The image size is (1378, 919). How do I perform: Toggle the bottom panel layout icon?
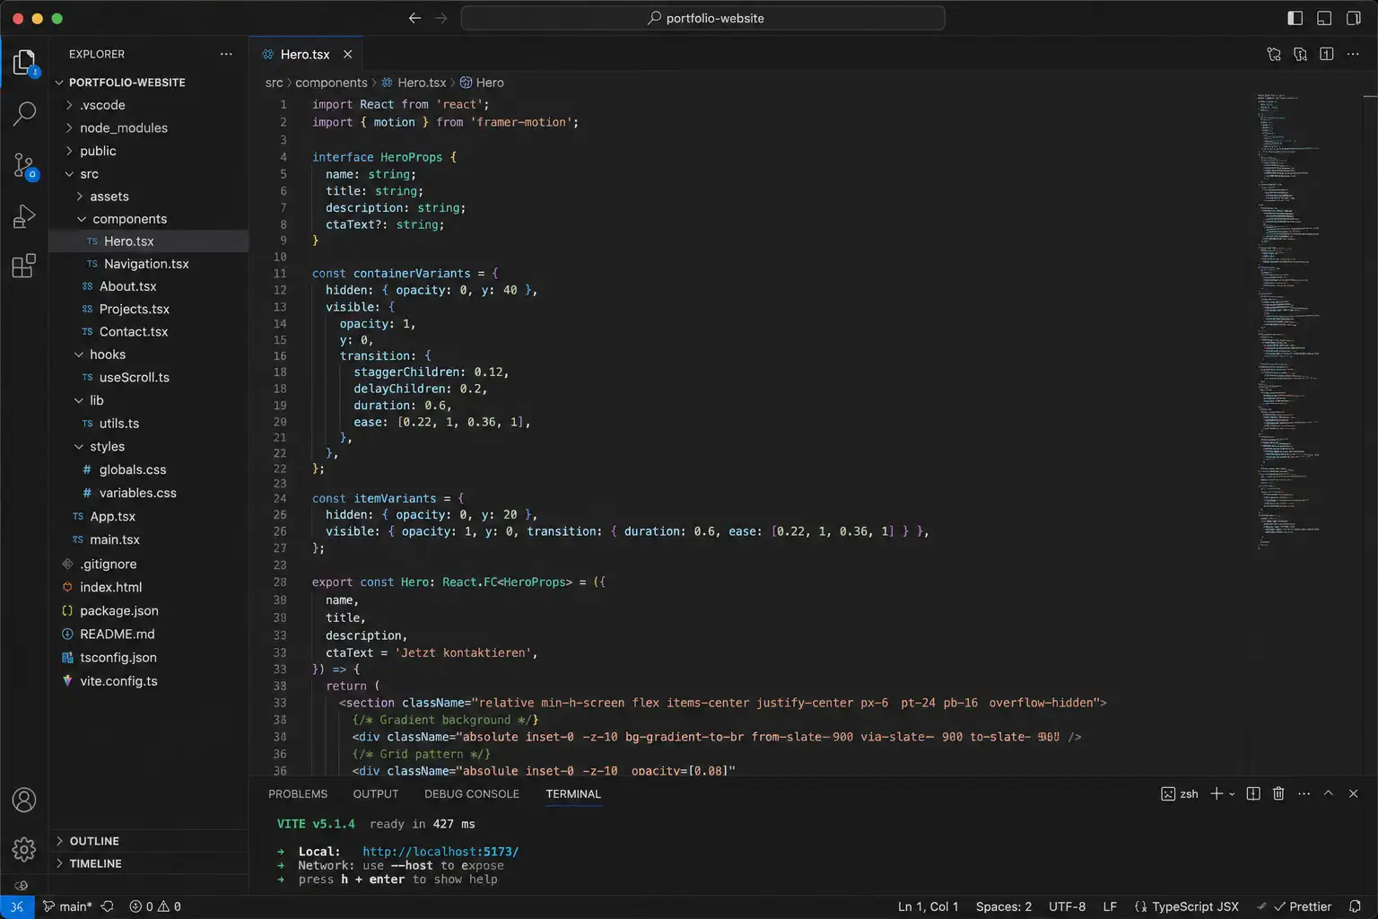tap(1324, 18)
